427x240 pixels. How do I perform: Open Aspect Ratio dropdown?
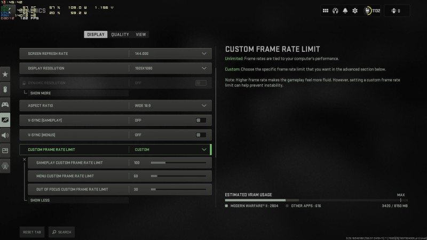coord(115,106)
